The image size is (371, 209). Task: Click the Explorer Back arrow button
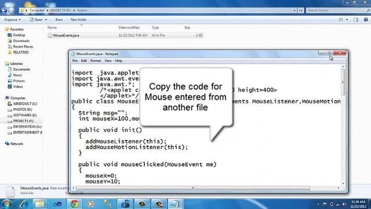pyautogui.click(x=3, y=10)
